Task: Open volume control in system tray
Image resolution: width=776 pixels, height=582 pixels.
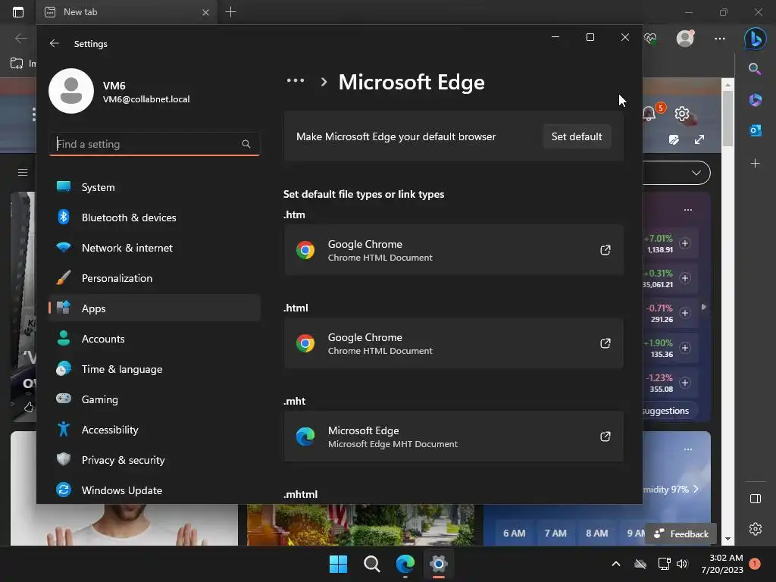Action: (x=683, y=564)
